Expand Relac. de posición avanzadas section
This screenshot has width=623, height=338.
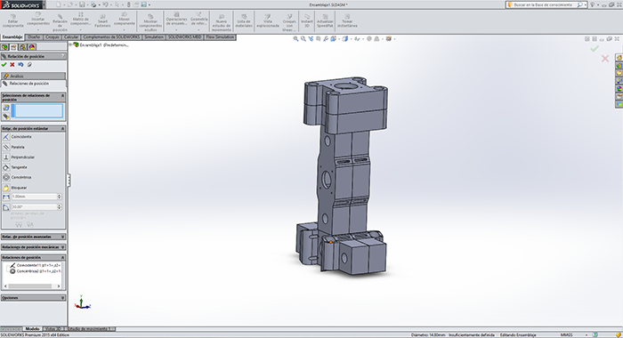(x=63, y=237)
